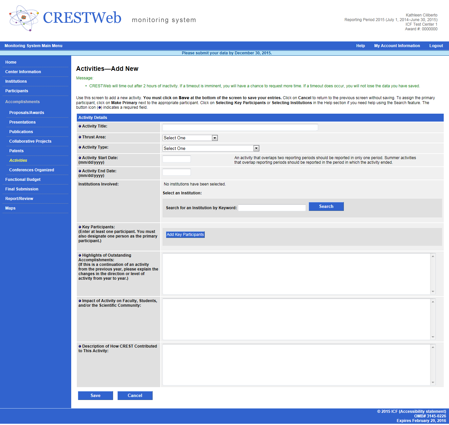The height and width of the screenshot is (425, 449).
Task: Click the CREST Contributed description textarea
Action: click(297, 365)
